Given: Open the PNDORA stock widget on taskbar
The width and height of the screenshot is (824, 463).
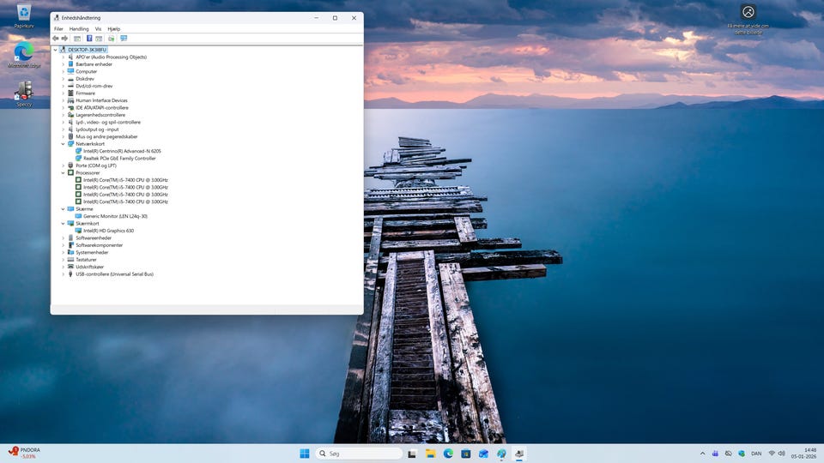Looking at the screenshot, I should [x=24, y=453].
